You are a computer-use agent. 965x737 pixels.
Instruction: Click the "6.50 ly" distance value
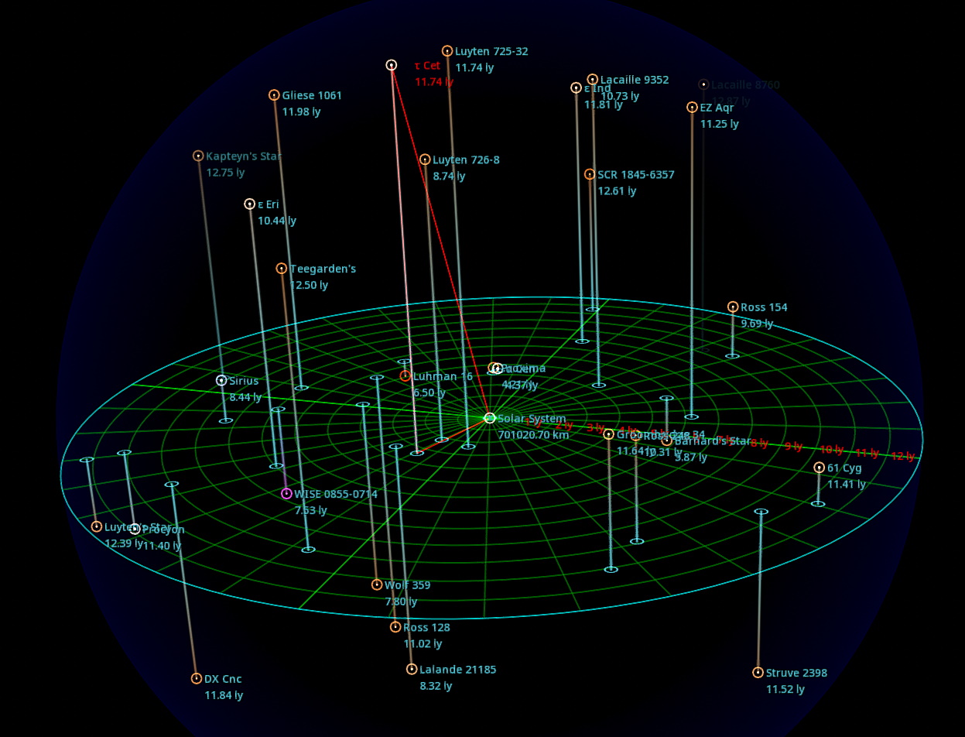click(x=429, y=392)
